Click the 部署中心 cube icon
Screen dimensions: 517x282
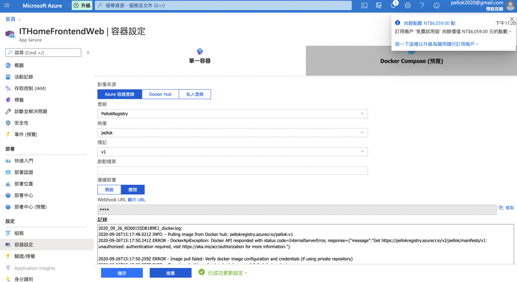pos(8,195)
